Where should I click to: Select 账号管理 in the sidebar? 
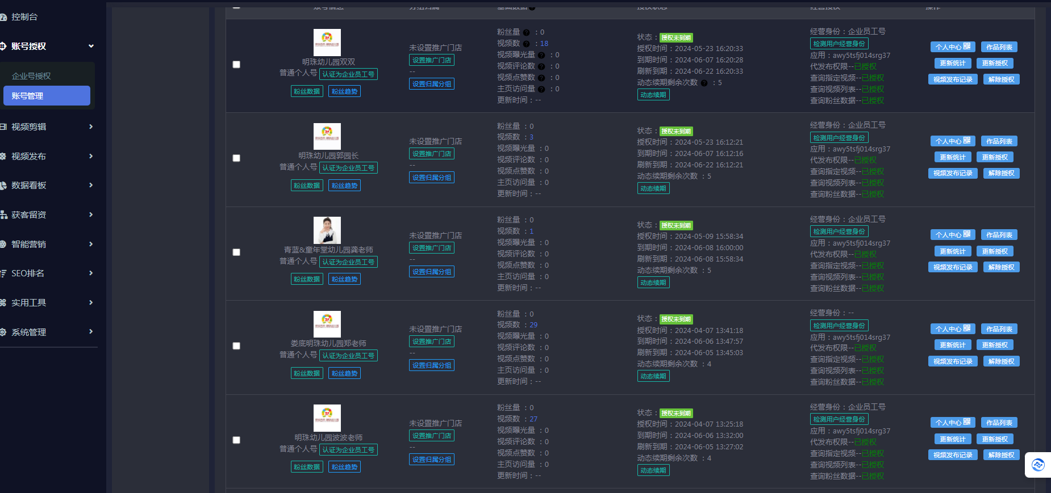(47, 96)
